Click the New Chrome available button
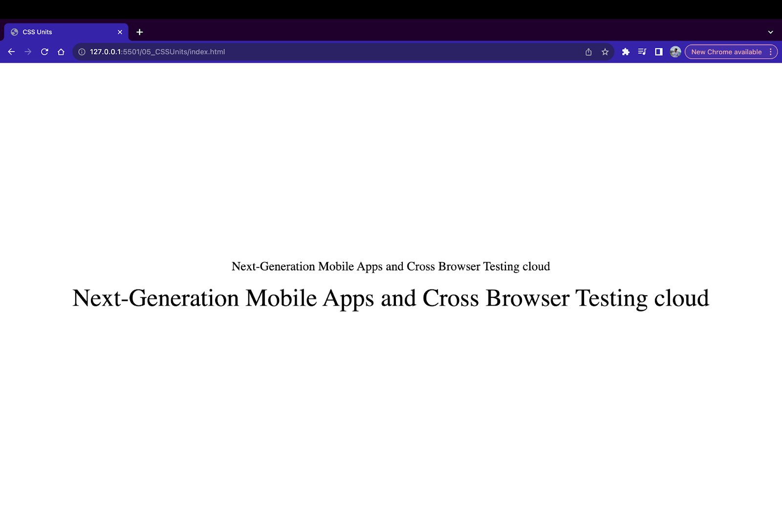 (x=726, y=52)
